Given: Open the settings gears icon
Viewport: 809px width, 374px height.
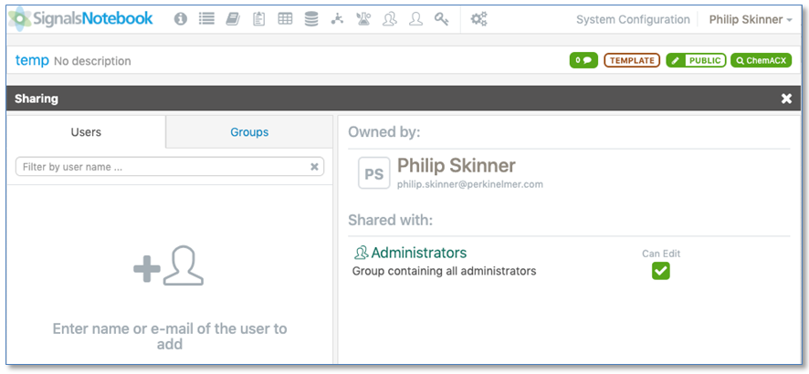Looking at the screenshot, I should 478,19.
